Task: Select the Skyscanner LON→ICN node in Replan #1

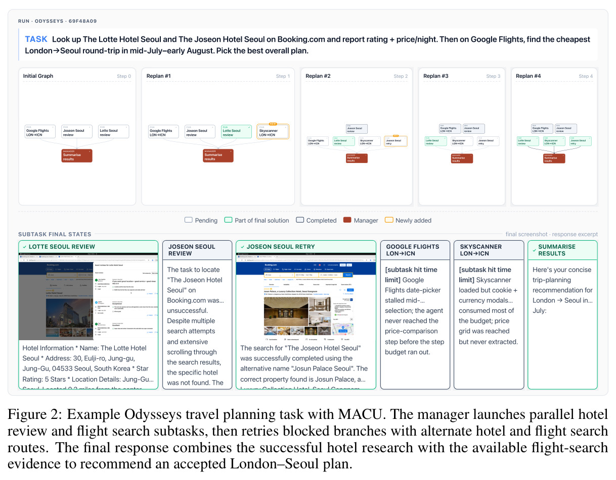Action: [273, 132]
